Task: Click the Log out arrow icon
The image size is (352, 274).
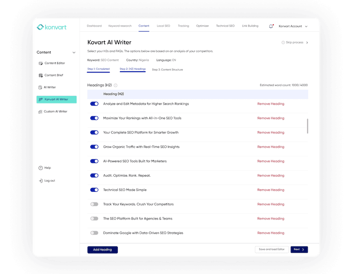Action: (41, 181)
